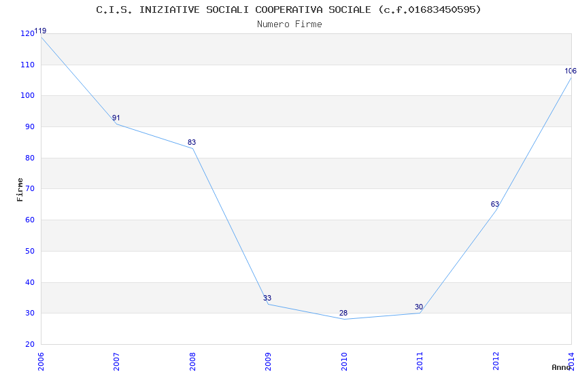Click the data label 83

click(192, 142)
